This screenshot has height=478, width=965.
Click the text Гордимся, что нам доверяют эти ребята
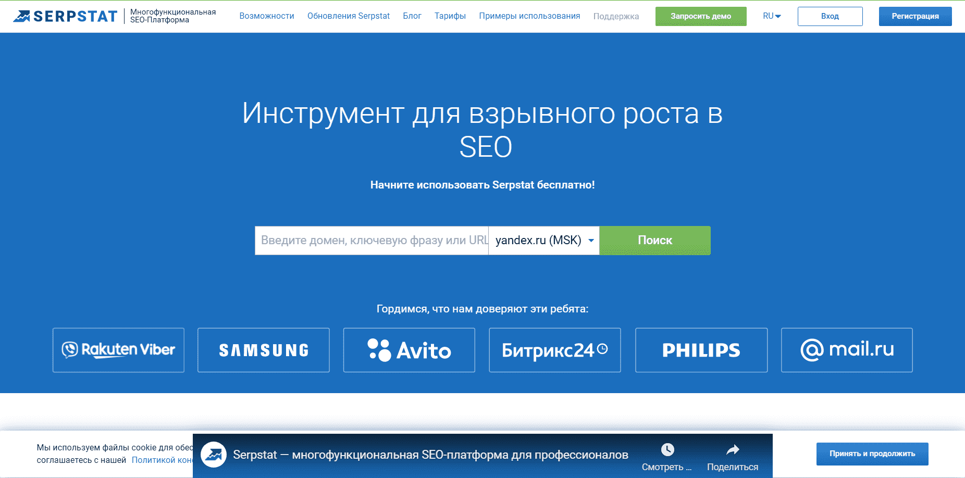point(482,309)
